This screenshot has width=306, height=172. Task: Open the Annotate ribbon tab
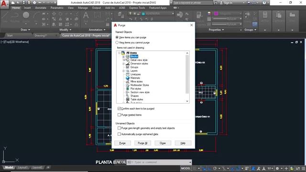coord(41,8)
